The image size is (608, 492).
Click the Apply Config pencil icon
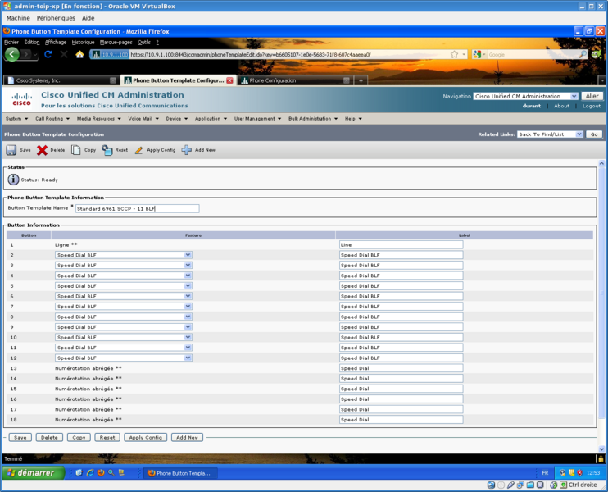point(139,150)
